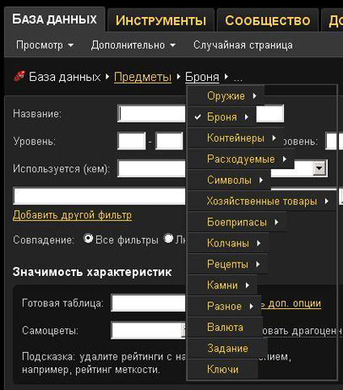Click the Wowhead red icon beside База данных
The width and height of the screenshot is (343, 390).
(19, 76)
